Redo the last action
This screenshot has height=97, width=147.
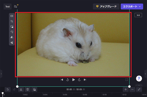(14, 90)
